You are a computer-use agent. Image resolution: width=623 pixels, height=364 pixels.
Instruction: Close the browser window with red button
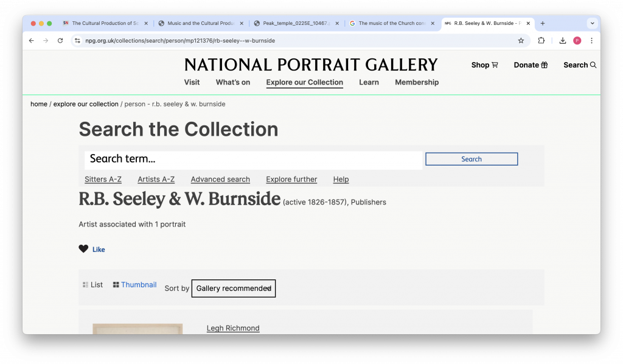33,24
